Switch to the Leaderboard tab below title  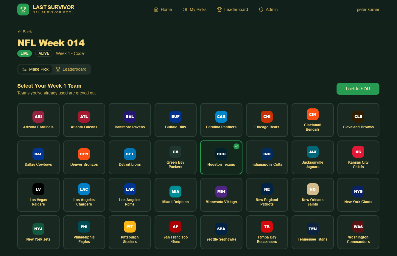coord(71,69)
